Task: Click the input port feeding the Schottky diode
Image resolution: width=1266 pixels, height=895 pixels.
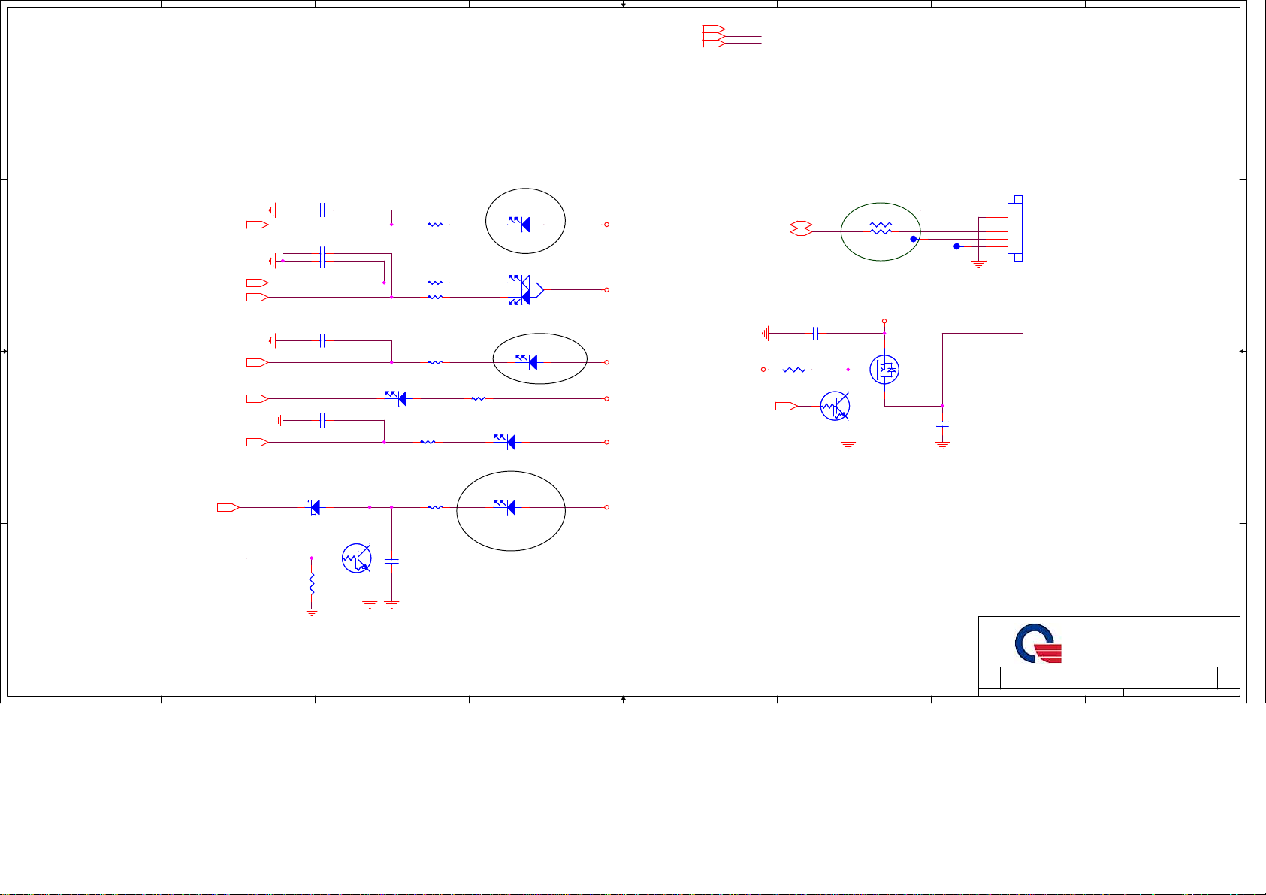Action: [228, 507]
